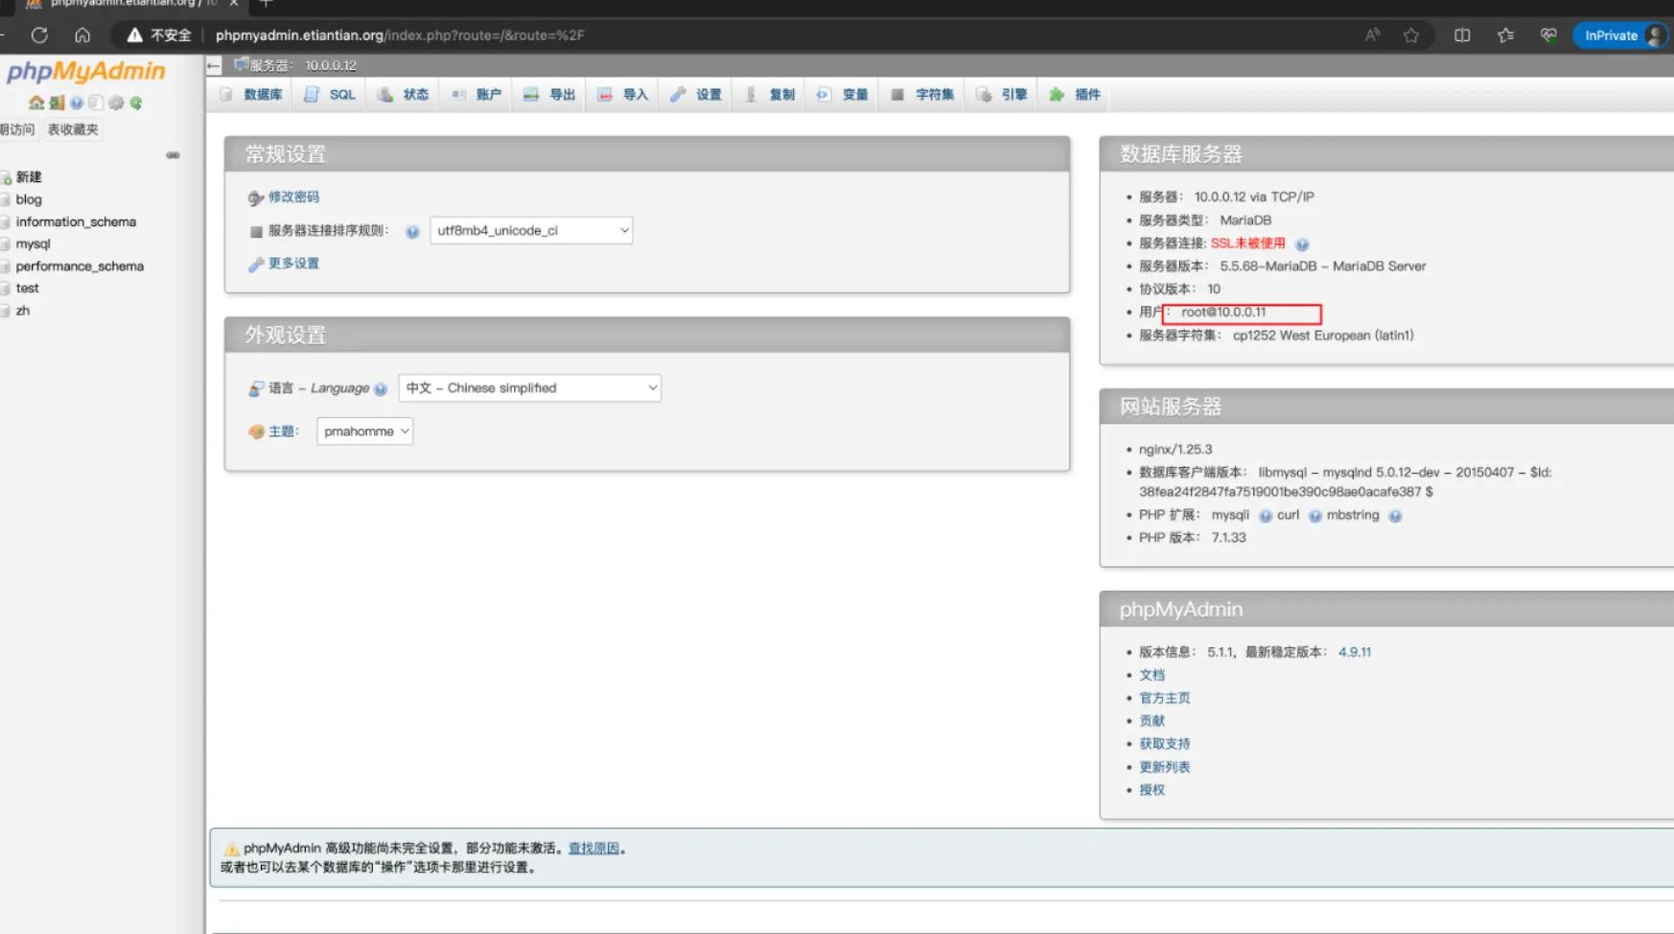Click the 查找原因 link in warning
Screen dimensions: 1674x934
point(593,849)
